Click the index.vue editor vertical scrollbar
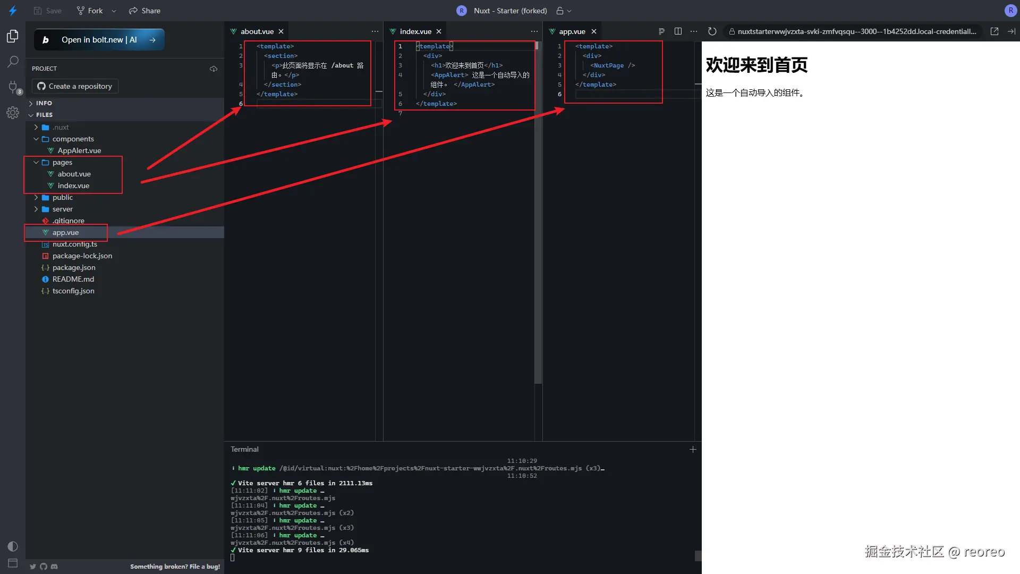The height and width of the screenshot is (574, 1020). coord(538,213)
